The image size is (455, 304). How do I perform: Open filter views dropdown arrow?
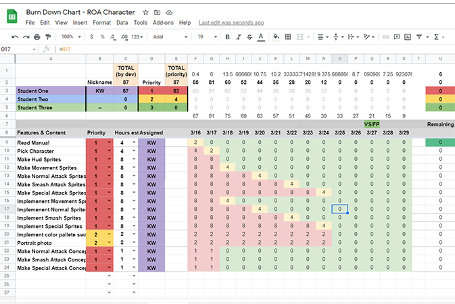[427, 37]
